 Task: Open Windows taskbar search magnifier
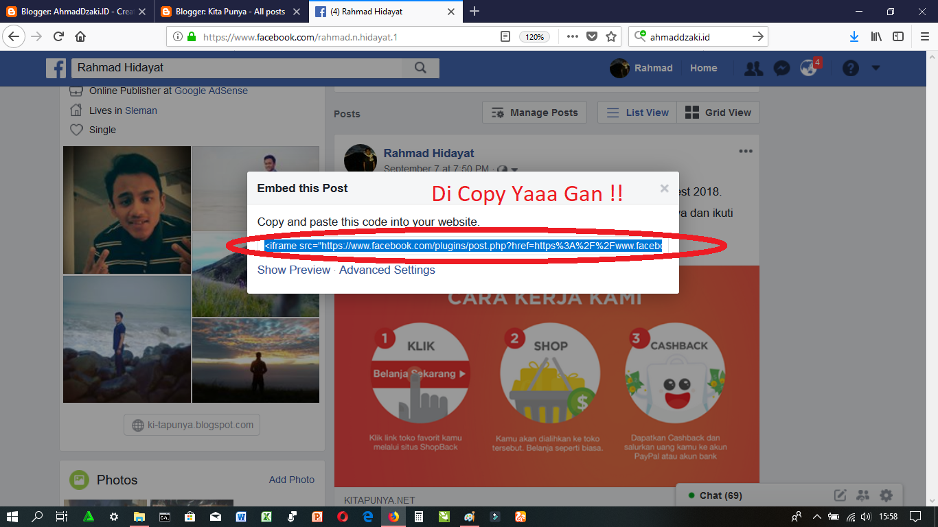click(x=38, y=517)
